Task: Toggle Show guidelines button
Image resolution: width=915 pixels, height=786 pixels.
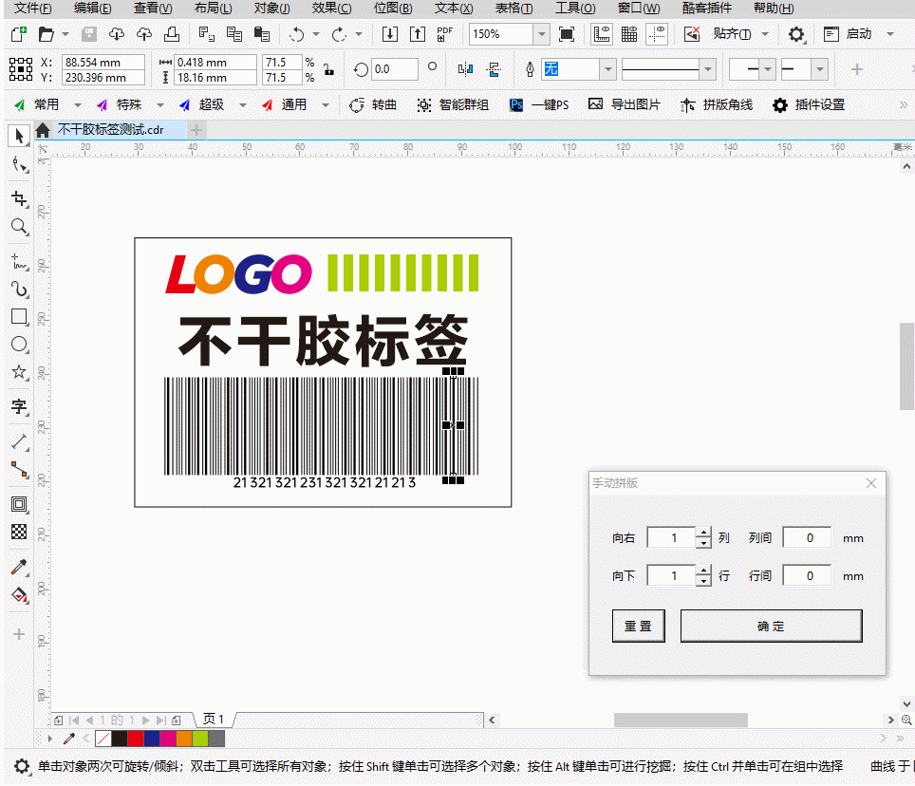Action: tap(657, 34)
